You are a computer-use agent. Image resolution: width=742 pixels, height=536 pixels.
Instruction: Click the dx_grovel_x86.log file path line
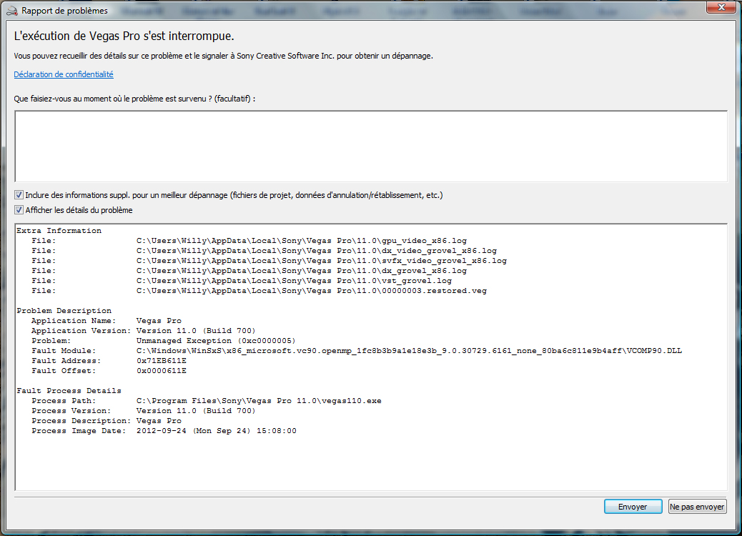[302, 271]
